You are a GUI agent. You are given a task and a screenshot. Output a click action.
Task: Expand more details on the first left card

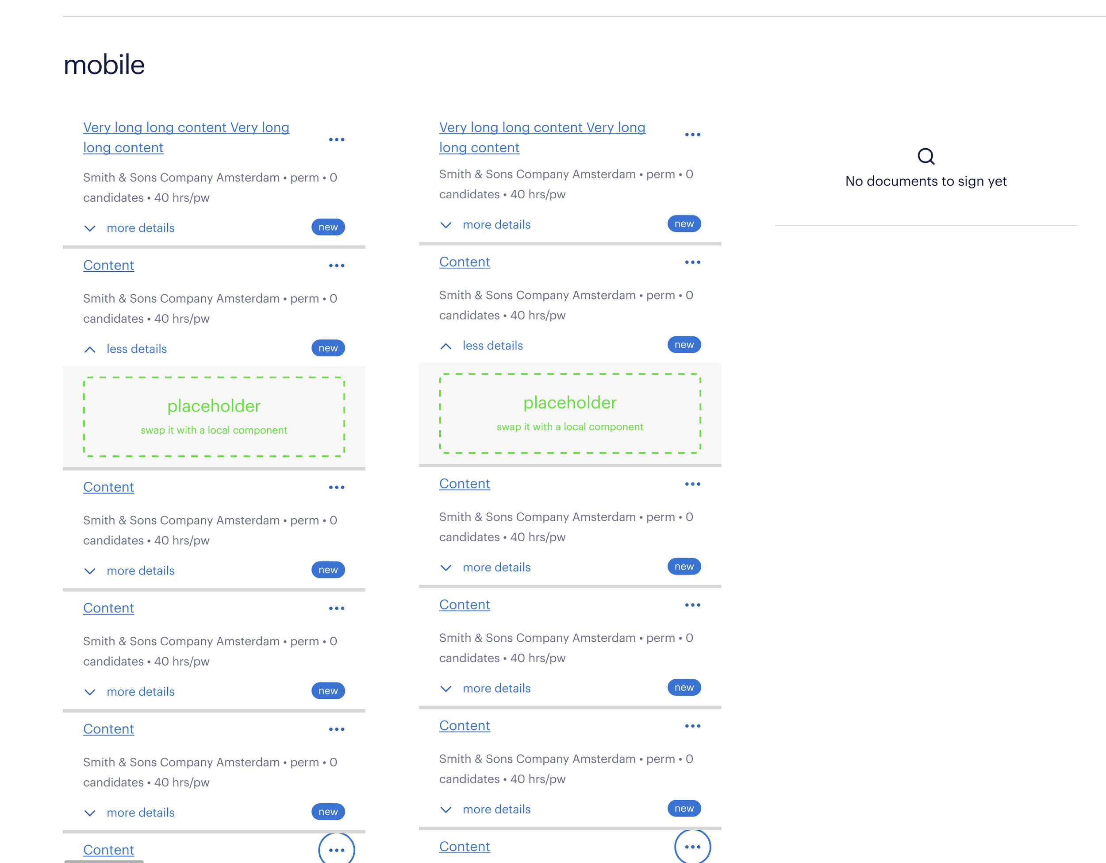coord(140,228)
